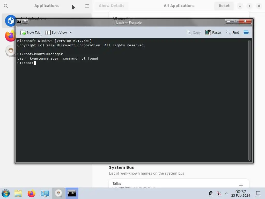The image size is (265, 199).
Task: Maximize the Flatseal window
Action: (x=249, y=6)
